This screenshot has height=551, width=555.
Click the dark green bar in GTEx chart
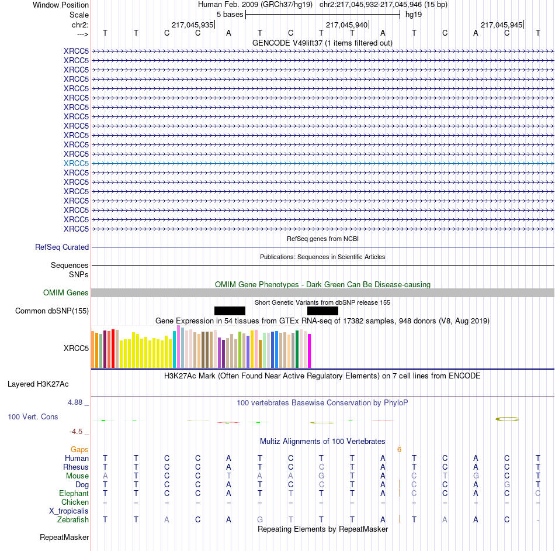pyautogui.click(x=297, y=349)
